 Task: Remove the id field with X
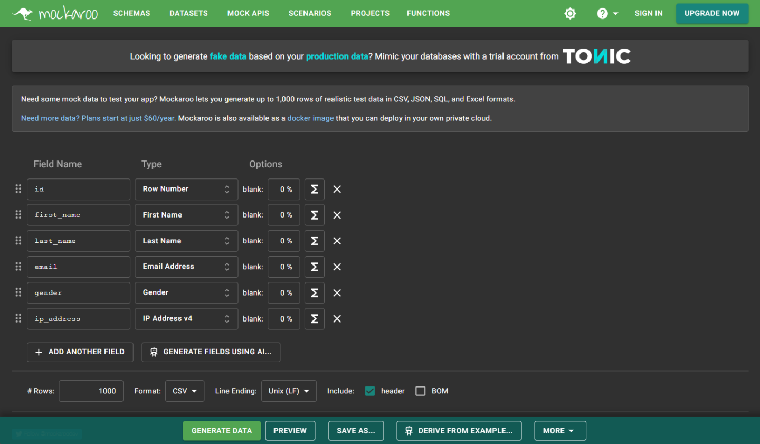[337, 189]
